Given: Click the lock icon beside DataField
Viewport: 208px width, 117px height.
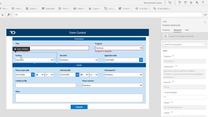Looking at the screenshot, I should pyautogui.click(x=173, y=56).
